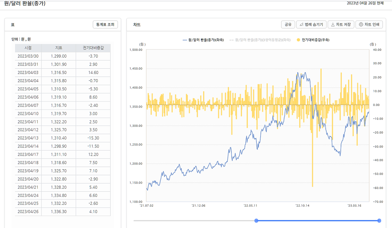Click the '23.03.16 x-axis date label
Image resolution: width=392 pixels, height=228 pixels.
tap(354, 206)
